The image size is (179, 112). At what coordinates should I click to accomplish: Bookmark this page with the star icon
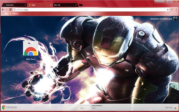coord(168,10)
